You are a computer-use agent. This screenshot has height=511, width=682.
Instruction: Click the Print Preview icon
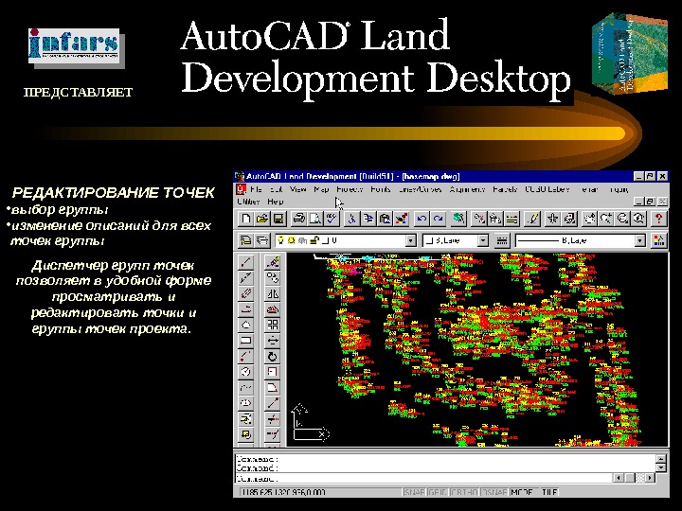(315, 219)
